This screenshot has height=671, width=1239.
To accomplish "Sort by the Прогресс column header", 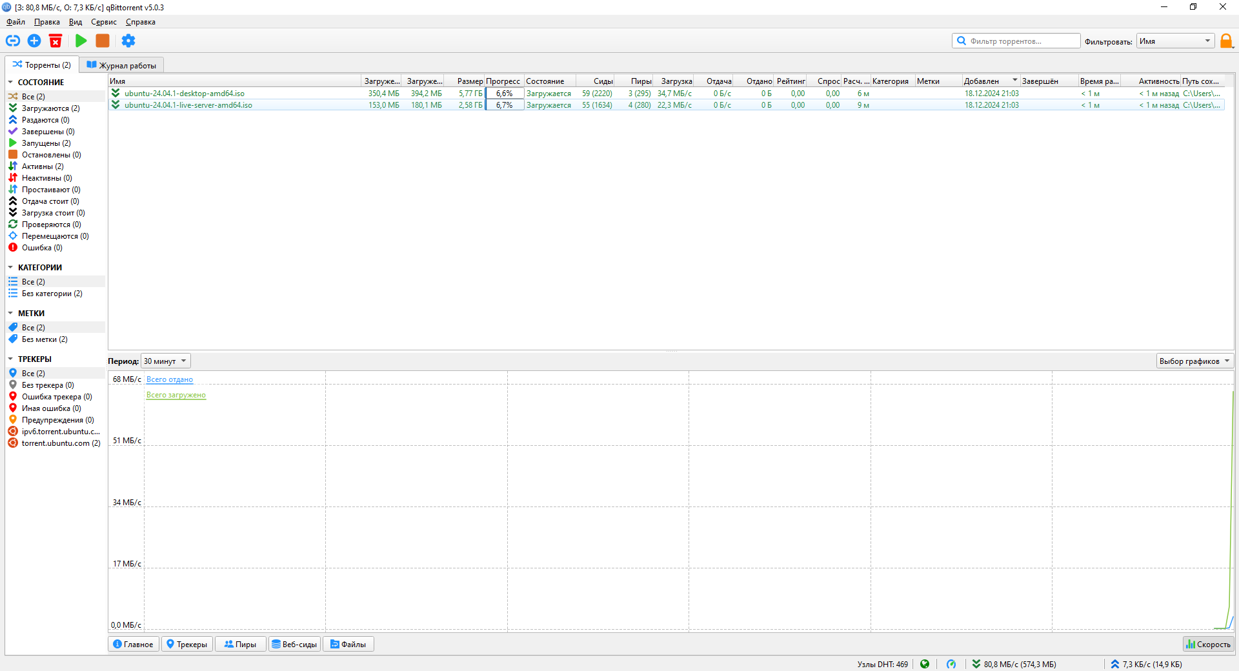I will [504, 81].
